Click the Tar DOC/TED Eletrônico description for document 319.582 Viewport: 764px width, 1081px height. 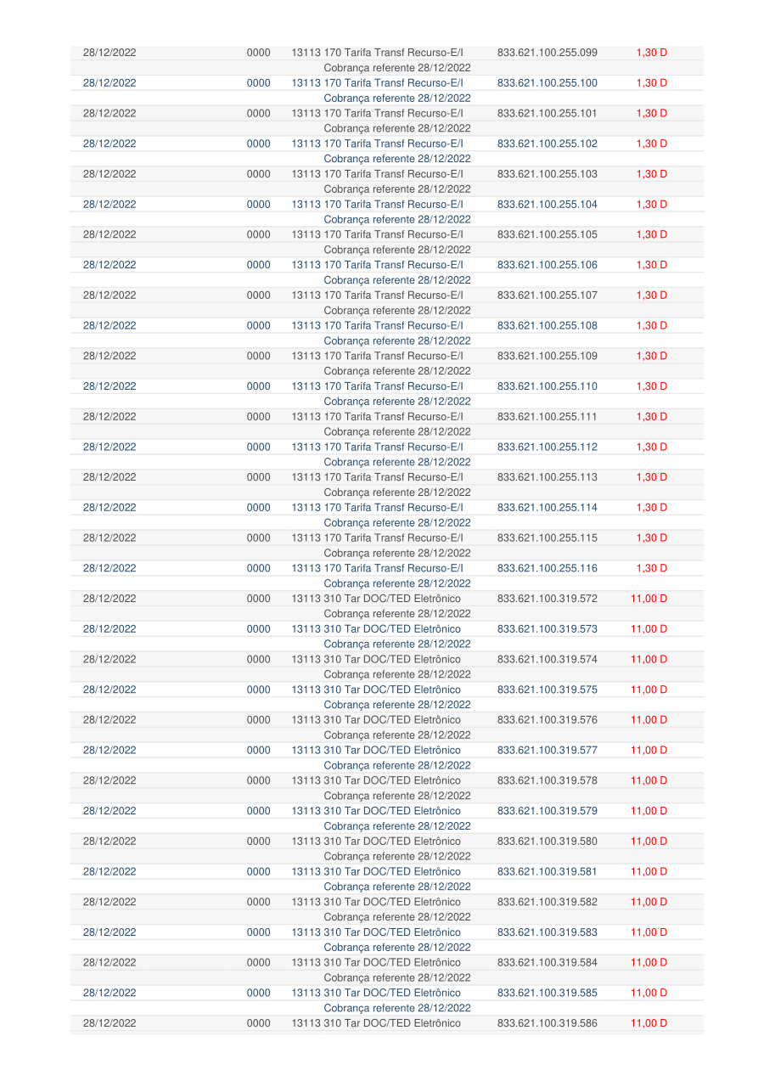(x=376, y=902)
